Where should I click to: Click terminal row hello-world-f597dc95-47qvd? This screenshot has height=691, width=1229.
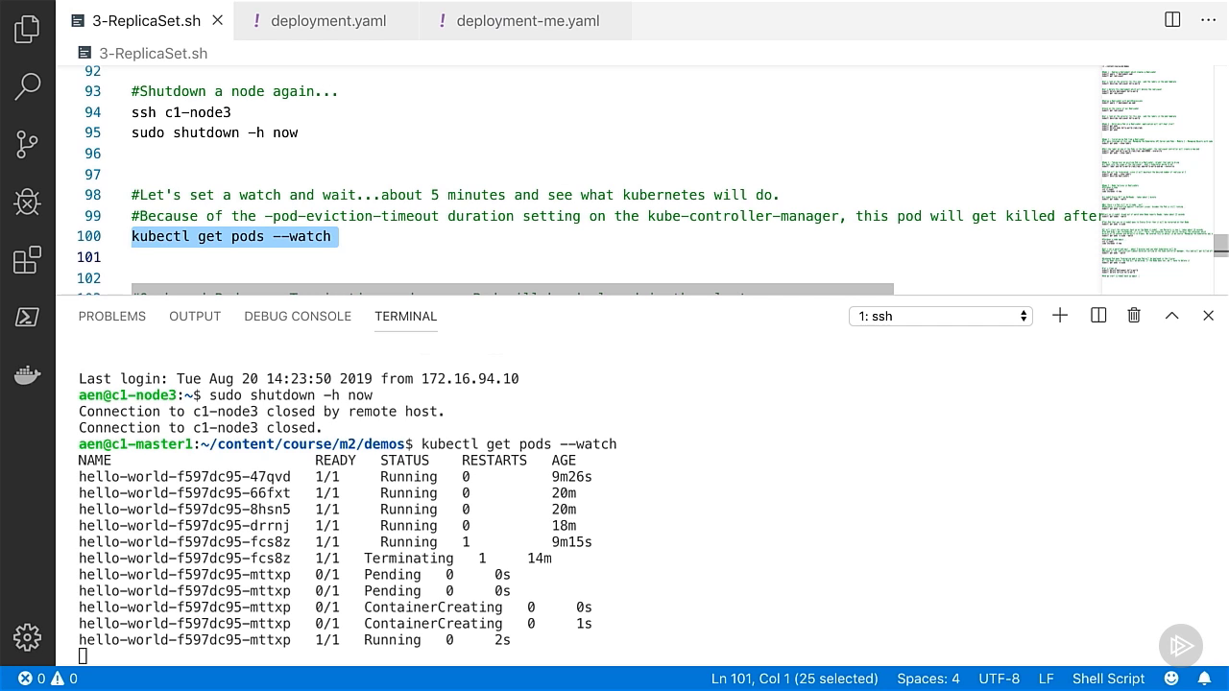pyautogui.click(x=335, y=477)
